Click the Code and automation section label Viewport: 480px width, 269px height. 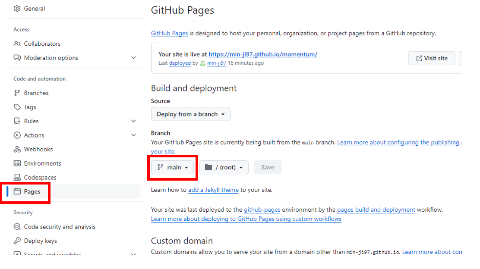pyautogui.click(x=39, y=78)
